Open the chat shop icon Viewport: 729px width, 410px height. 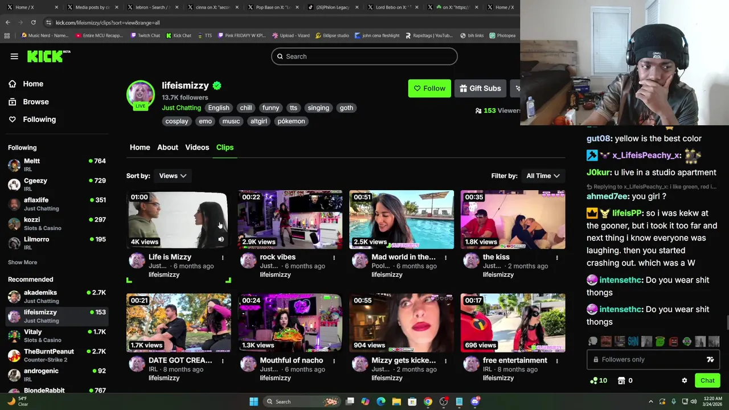pyautogui.click(x=621, y=380)
